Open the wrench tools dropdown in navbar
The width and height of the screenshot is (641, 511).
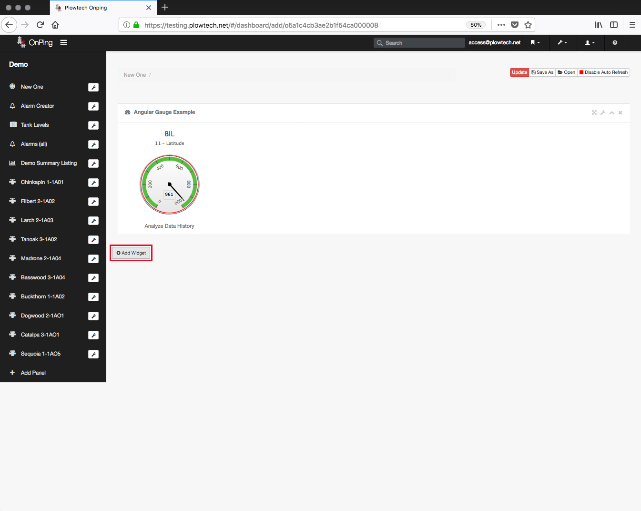562,43
